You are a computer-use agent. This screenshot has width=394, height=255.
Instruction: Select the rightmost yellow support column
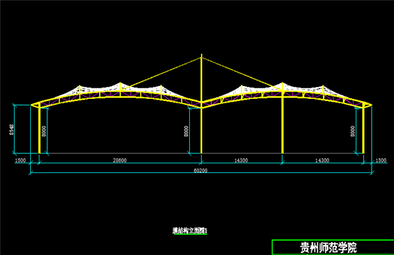pos(363,130)
